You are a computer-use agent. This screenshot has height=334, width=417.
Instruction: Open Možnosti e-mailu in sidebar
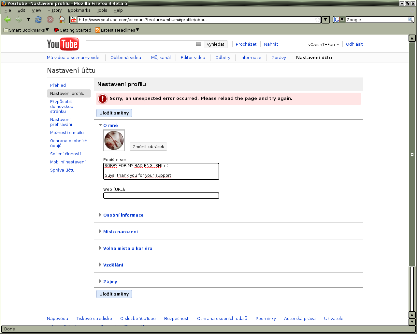pos(67,132)
